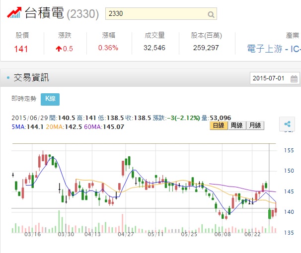
Task: Click the 140 price axis label
Action: (x=289, y=212)
